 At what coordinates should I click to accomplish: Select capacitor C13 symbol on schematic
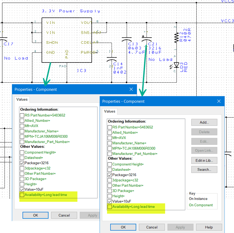click(x=127, y=39)
